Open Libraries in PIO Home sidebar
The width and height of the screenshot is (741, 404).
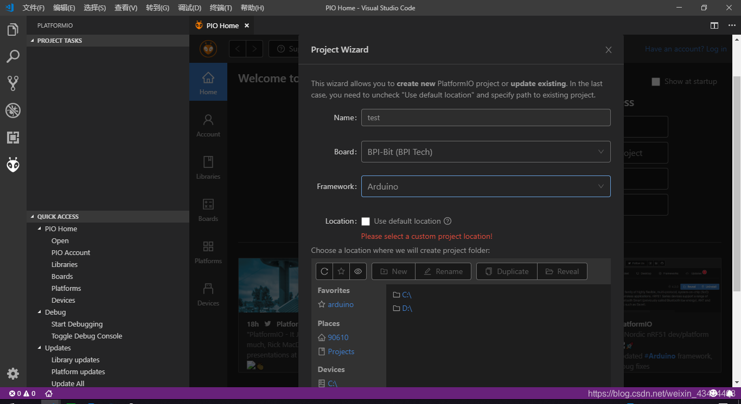pos(208,167)
